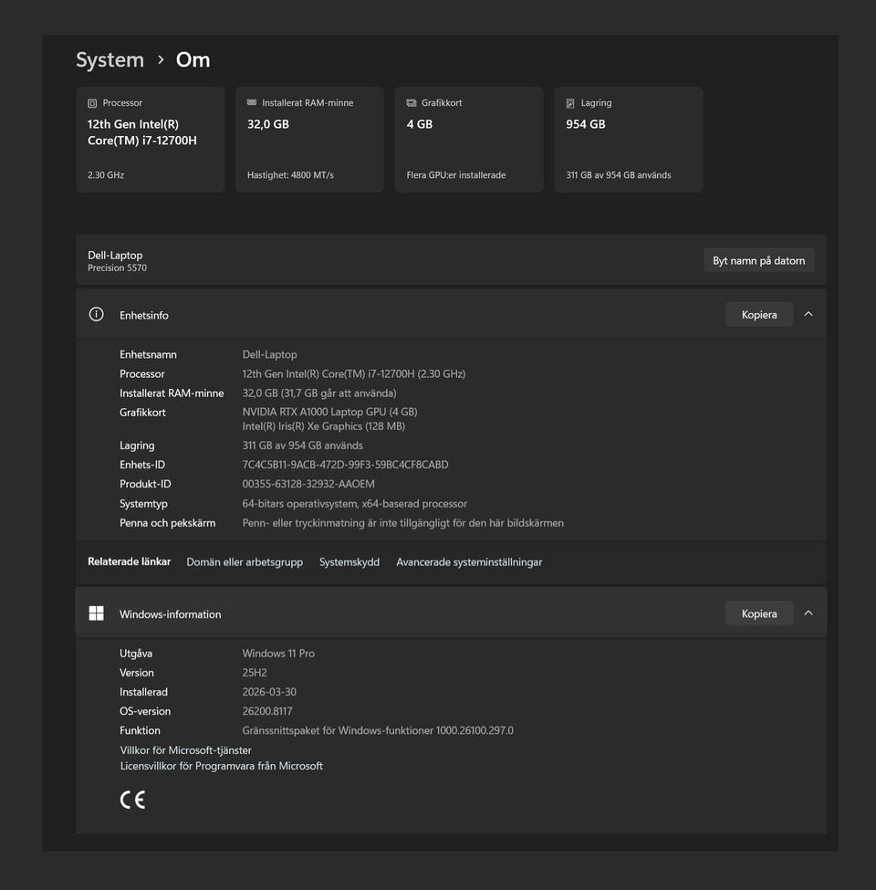Copy device info with Enhetsinfo Kopiera button
Image resolution: width=876 pixels, height=890 pixels.
[x=758, y=314]
